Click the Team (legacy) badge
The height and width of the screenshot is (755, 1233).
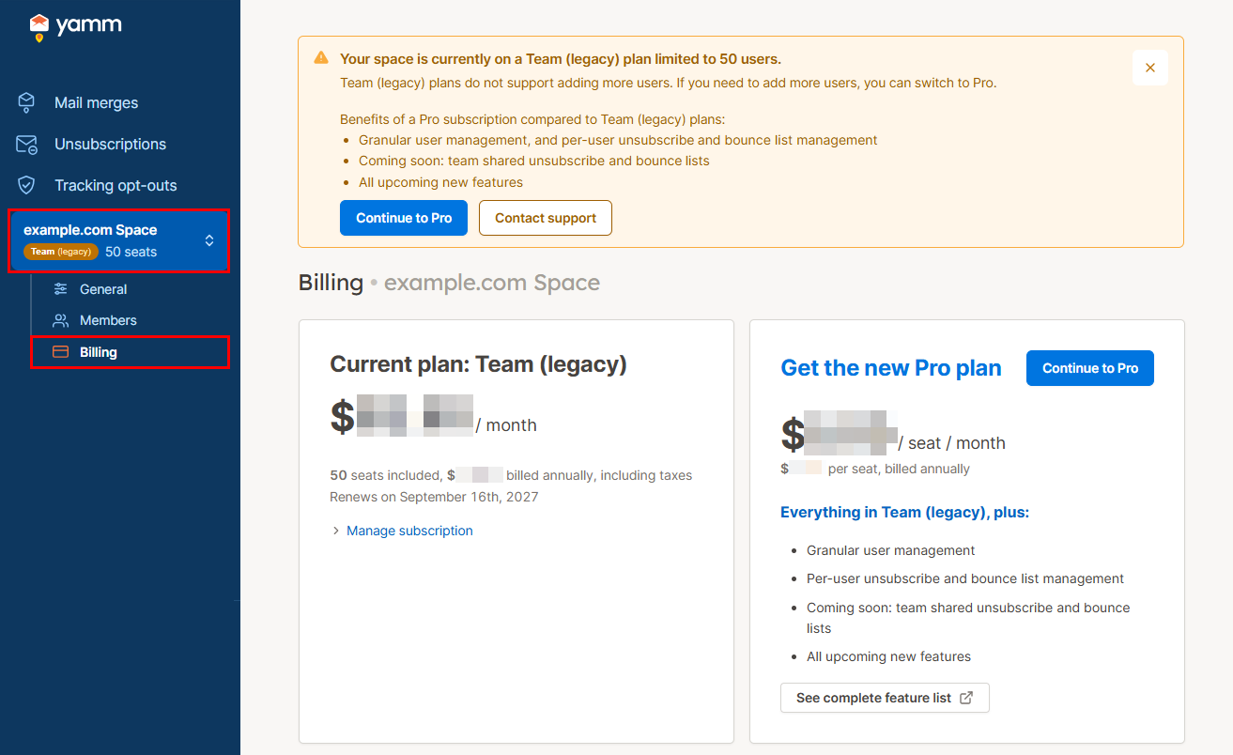pos(61,252)
